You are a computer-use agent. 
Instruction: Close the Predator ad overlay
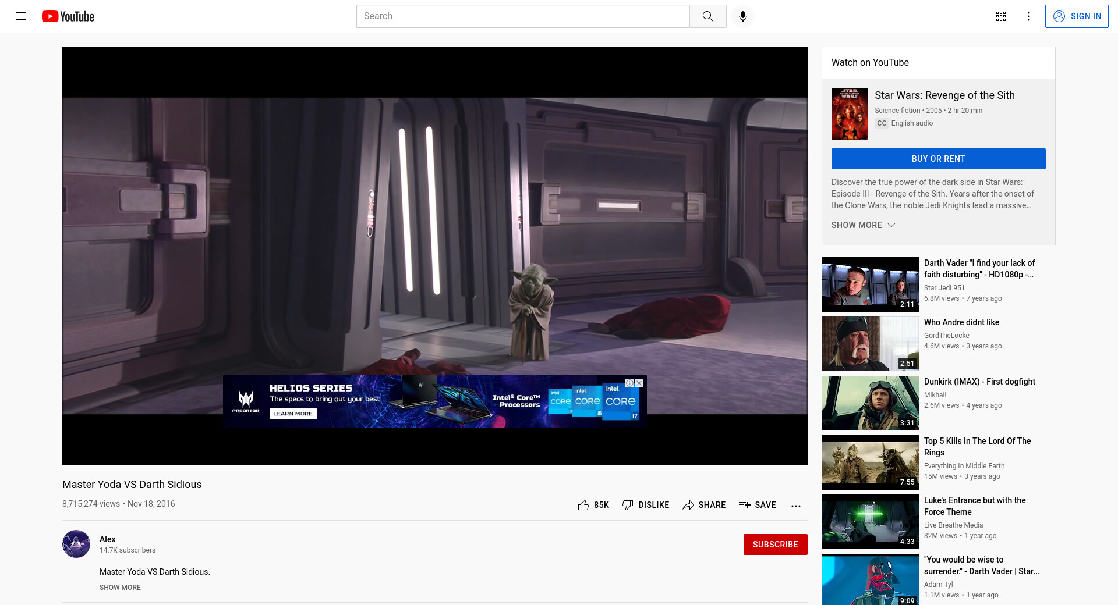click(639, 383)
